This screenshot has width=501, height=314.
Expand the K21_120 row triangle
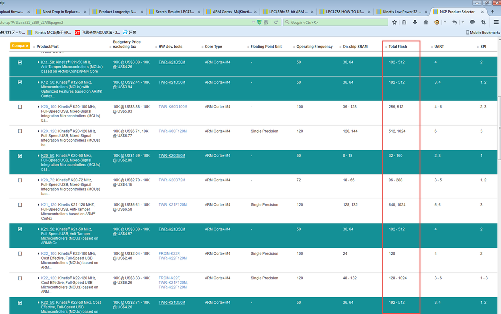(39, 205)
